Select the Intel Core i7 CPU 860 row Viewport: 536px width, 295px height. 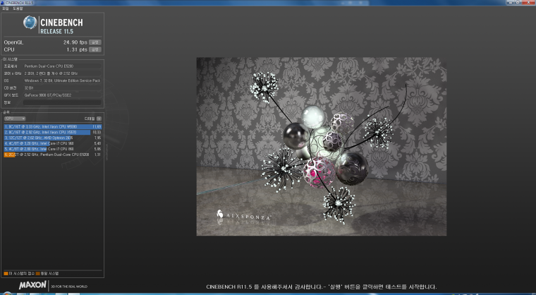click(53, 149)
